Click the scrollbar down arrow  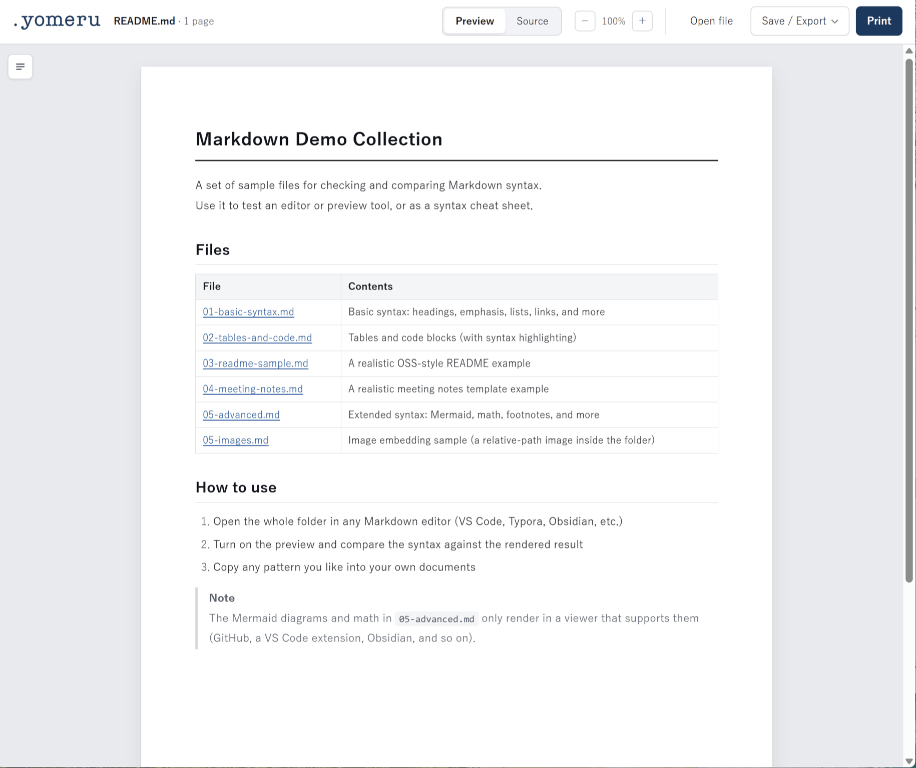tap(909, 761)
